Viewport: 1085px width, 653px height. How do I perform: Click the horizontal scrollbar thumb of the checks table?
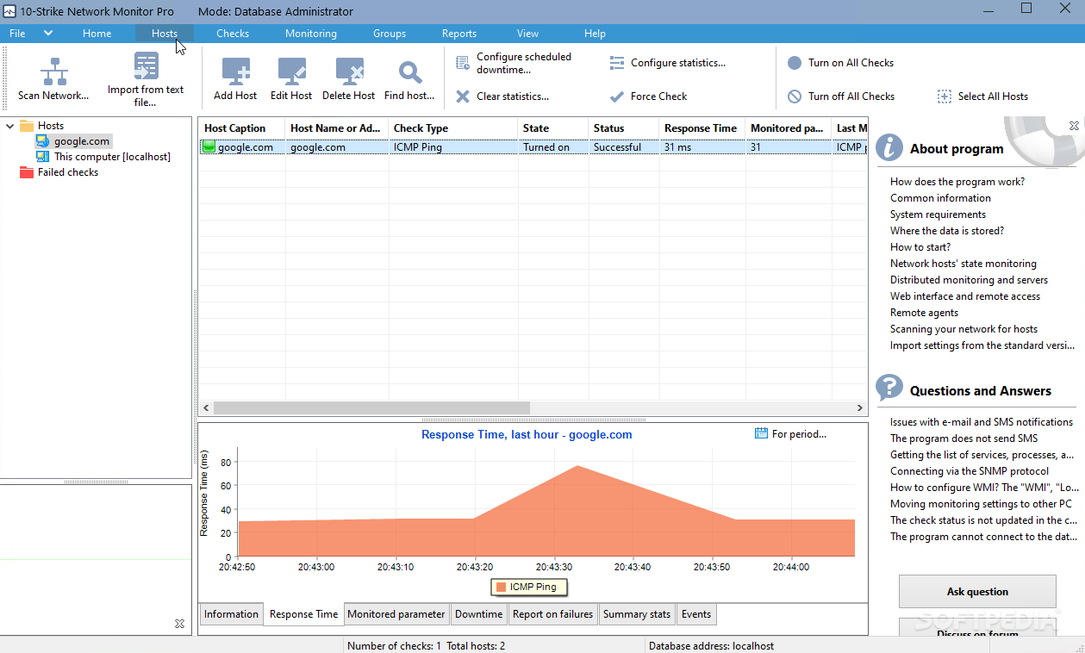[371, 407]
